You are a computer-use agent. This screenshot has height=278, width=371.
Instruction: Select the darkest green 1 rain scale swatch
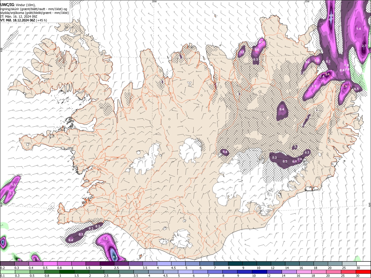[67, 272]
